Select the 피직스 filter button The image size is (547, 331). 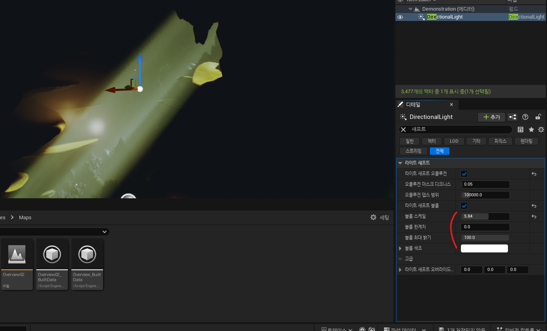coord(500,141)
